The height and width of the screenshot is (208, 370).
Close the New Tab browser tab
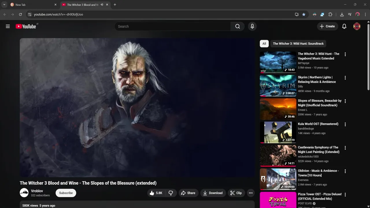[55, 5]
